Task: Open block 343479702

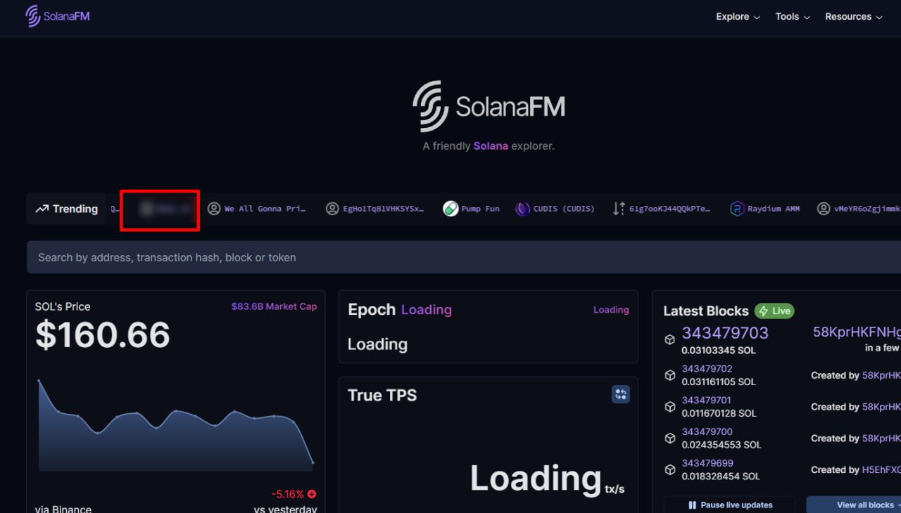Action: 707,369
